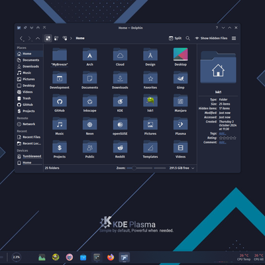Screen dimensions: 265x265
Task: Go up to the parent folder
Action: click(38, 38)
